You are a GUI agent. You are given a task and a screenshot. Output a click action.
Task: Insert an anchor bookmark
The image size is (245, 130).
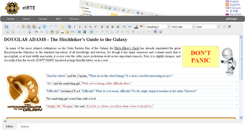(x=30, y=32)
